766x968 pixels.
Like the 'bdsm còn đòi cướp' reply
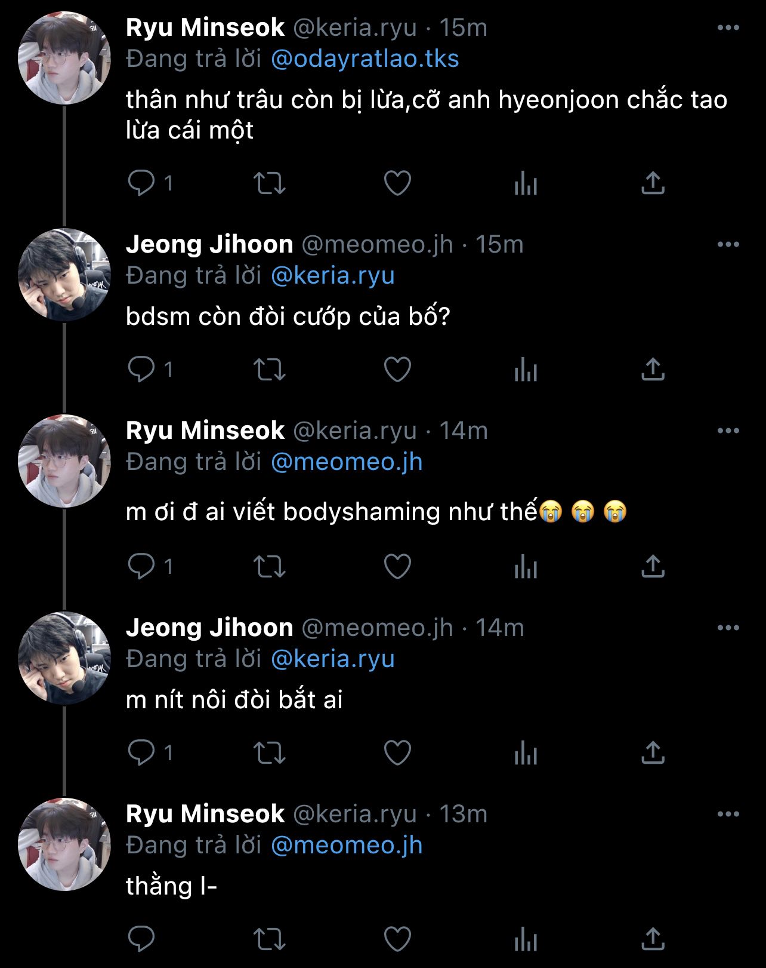(397, 370)
